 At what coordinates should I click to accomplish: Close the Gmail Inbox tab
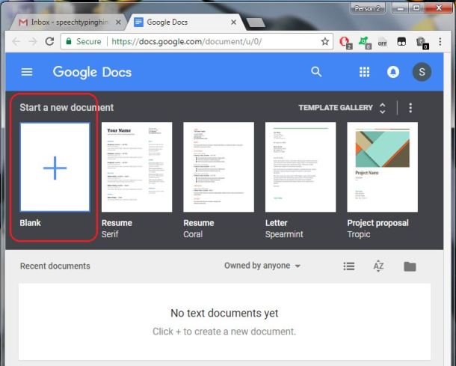point(118,22)
